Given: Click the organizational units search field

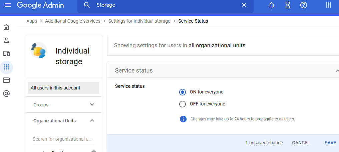Looking at the screenshot, I should pyautogui.click(x=63, y=139).
